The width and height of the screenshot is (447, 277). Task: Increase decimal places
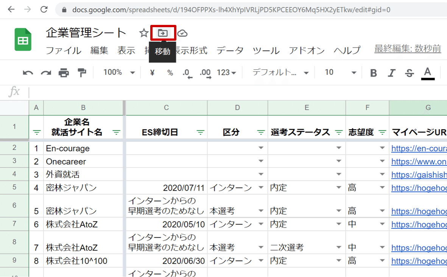pyautogui.click(x=206, y=73)
